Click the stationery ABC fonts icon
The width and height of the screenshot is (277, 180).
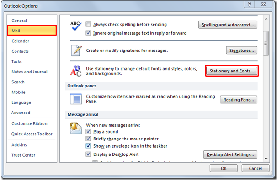75,71
